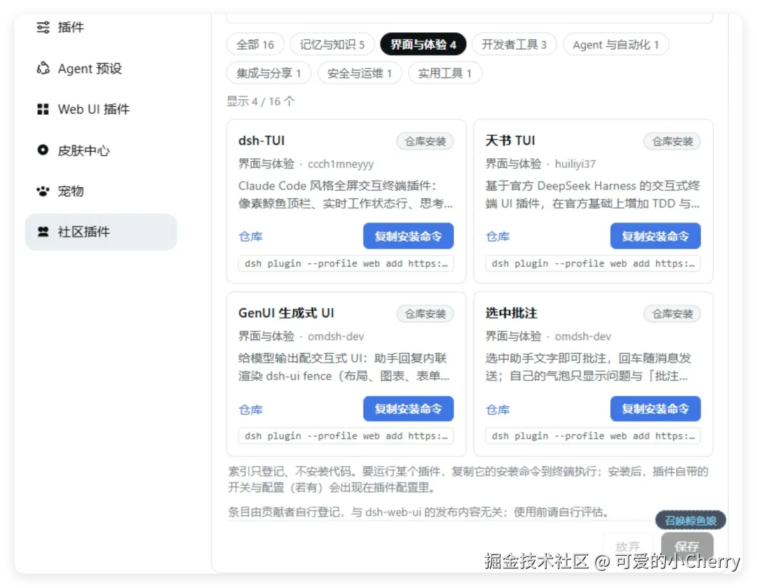
Task: Click the dsh-TUI command text field
Action: point(346,264)
